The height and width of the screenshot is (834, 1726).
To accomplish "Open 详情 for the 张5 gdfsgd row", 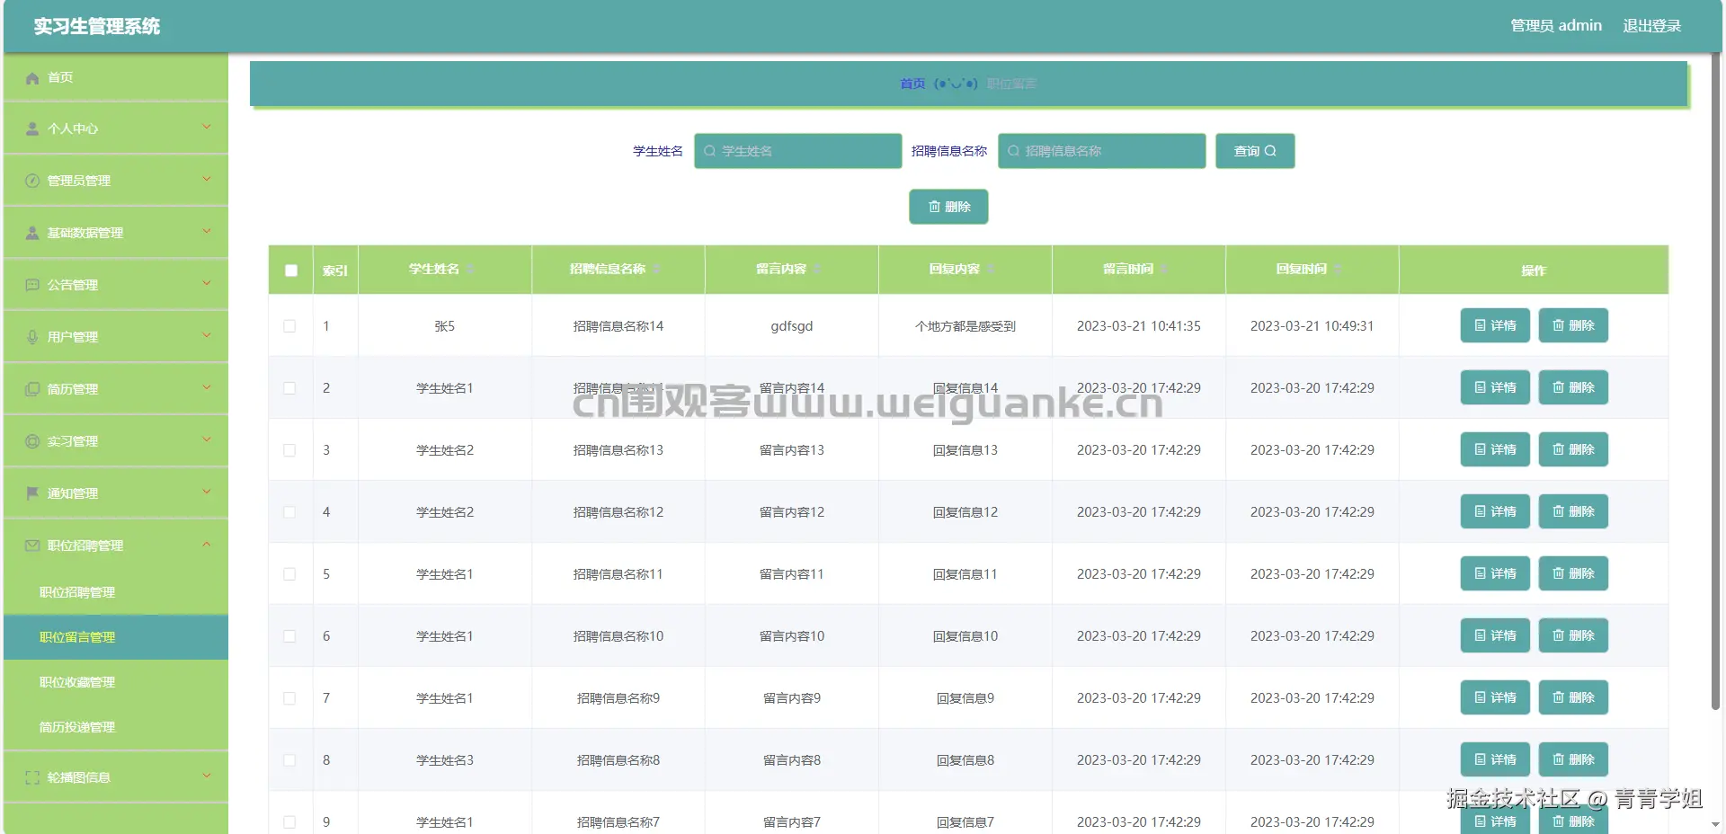I will (1495, 325).
